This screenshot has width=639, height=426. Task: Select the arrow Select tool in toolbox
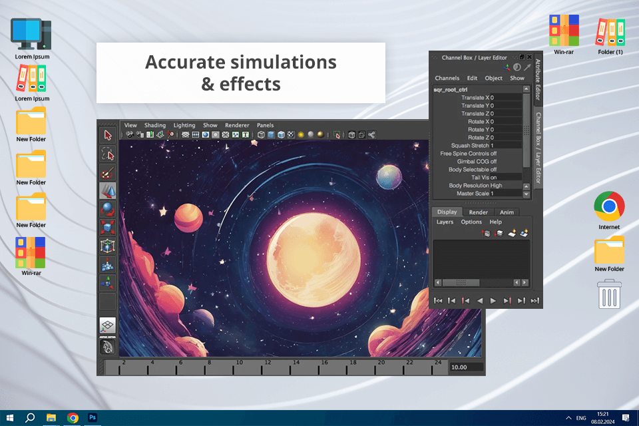tap(108, 135)
